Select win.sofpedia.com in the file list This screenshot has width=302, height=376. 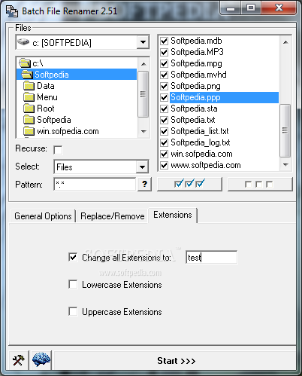(201, 154)
